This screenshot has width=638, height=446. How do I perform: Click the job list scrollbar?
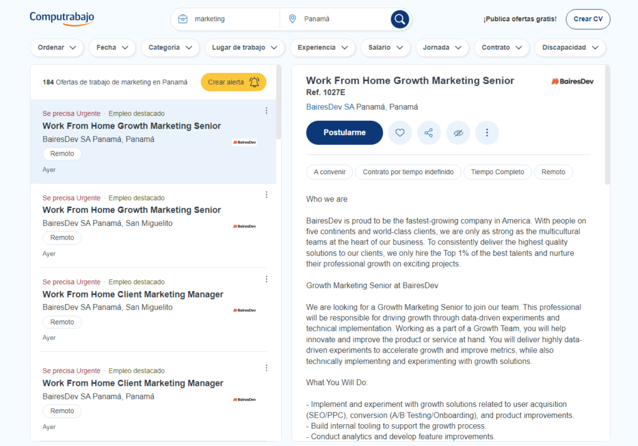(279, 103)
